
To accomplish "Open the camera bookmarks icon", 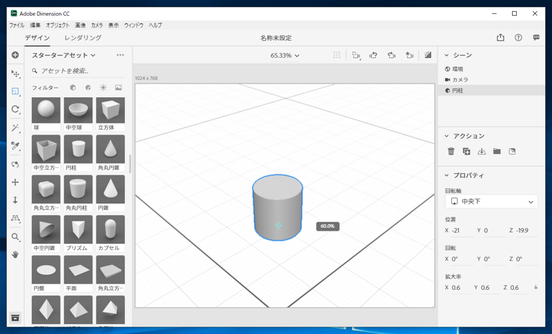I will tap(409, 55).
